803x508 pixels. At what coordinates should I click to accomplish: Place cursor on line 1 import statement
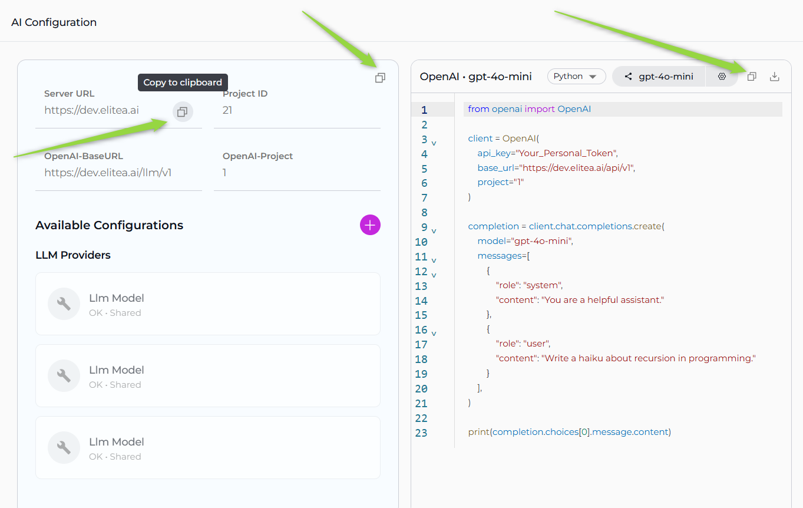[x=529, y=109]
